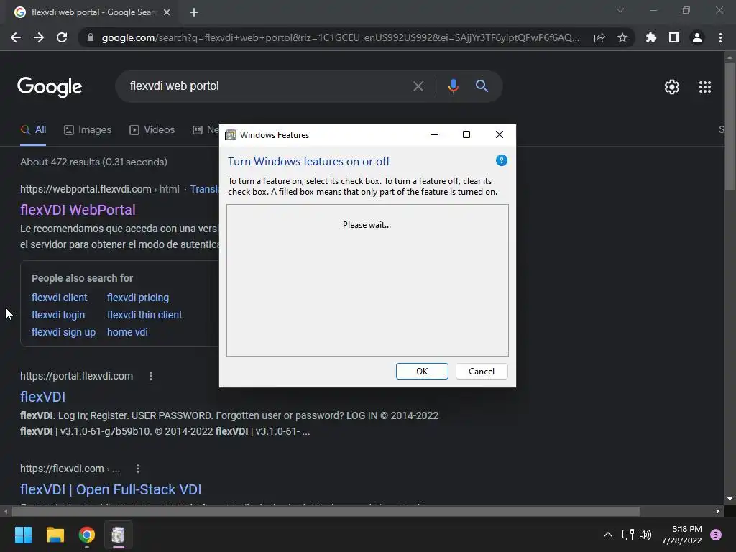This screenshot has width=736, height=552.
Task: Minimize the Windows Features dialog
Action: click(x=434, y=134)
